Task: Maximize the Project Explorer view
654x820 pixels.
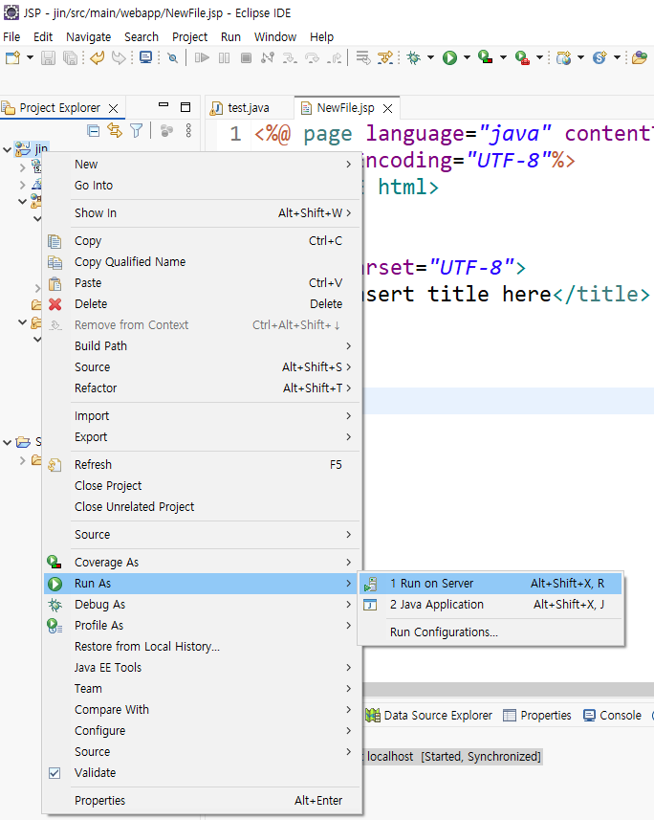Action: [x=185, y=107]
